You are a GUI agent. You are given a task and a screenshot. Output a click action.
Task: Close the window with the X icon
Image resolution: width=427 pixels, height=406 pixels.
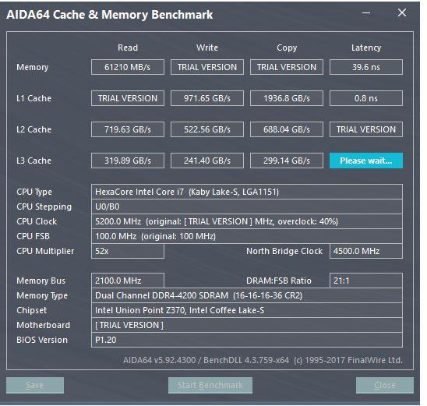click(402, 12)
